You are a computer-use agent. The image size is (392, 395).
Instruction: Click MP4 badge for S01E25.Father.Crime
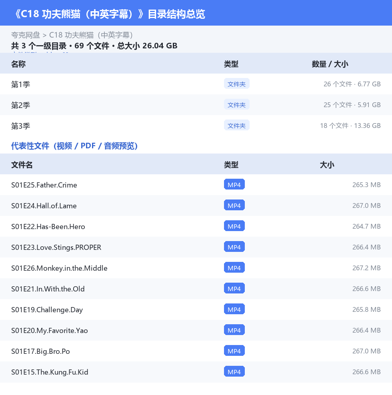pos(234,185)
